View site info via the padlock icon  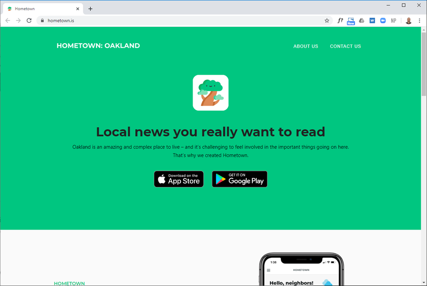click(x=42, y=20)
